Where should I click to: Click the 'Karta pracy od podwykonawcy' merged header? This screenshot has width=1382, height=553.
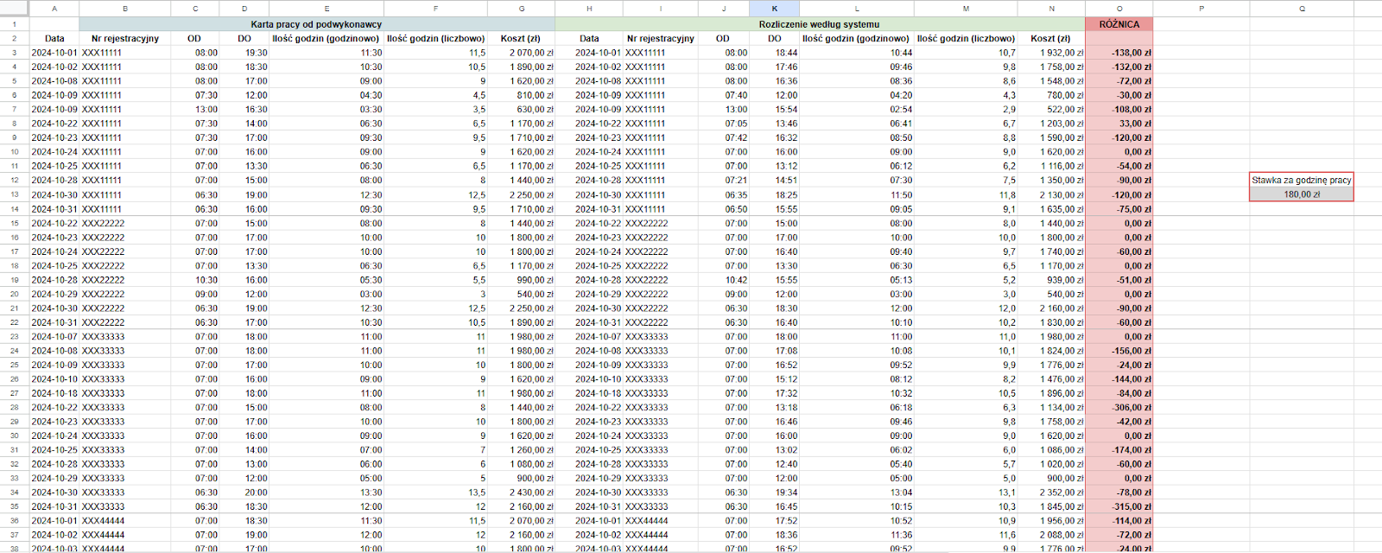[x=317, y=24]
